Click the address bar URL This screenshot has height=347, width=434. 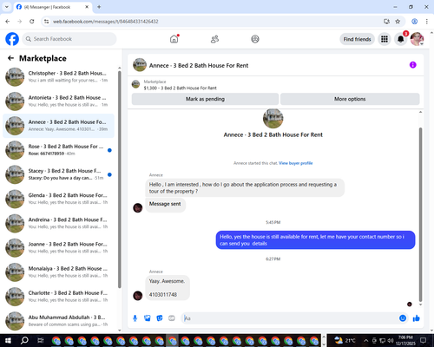click(106, 22)
